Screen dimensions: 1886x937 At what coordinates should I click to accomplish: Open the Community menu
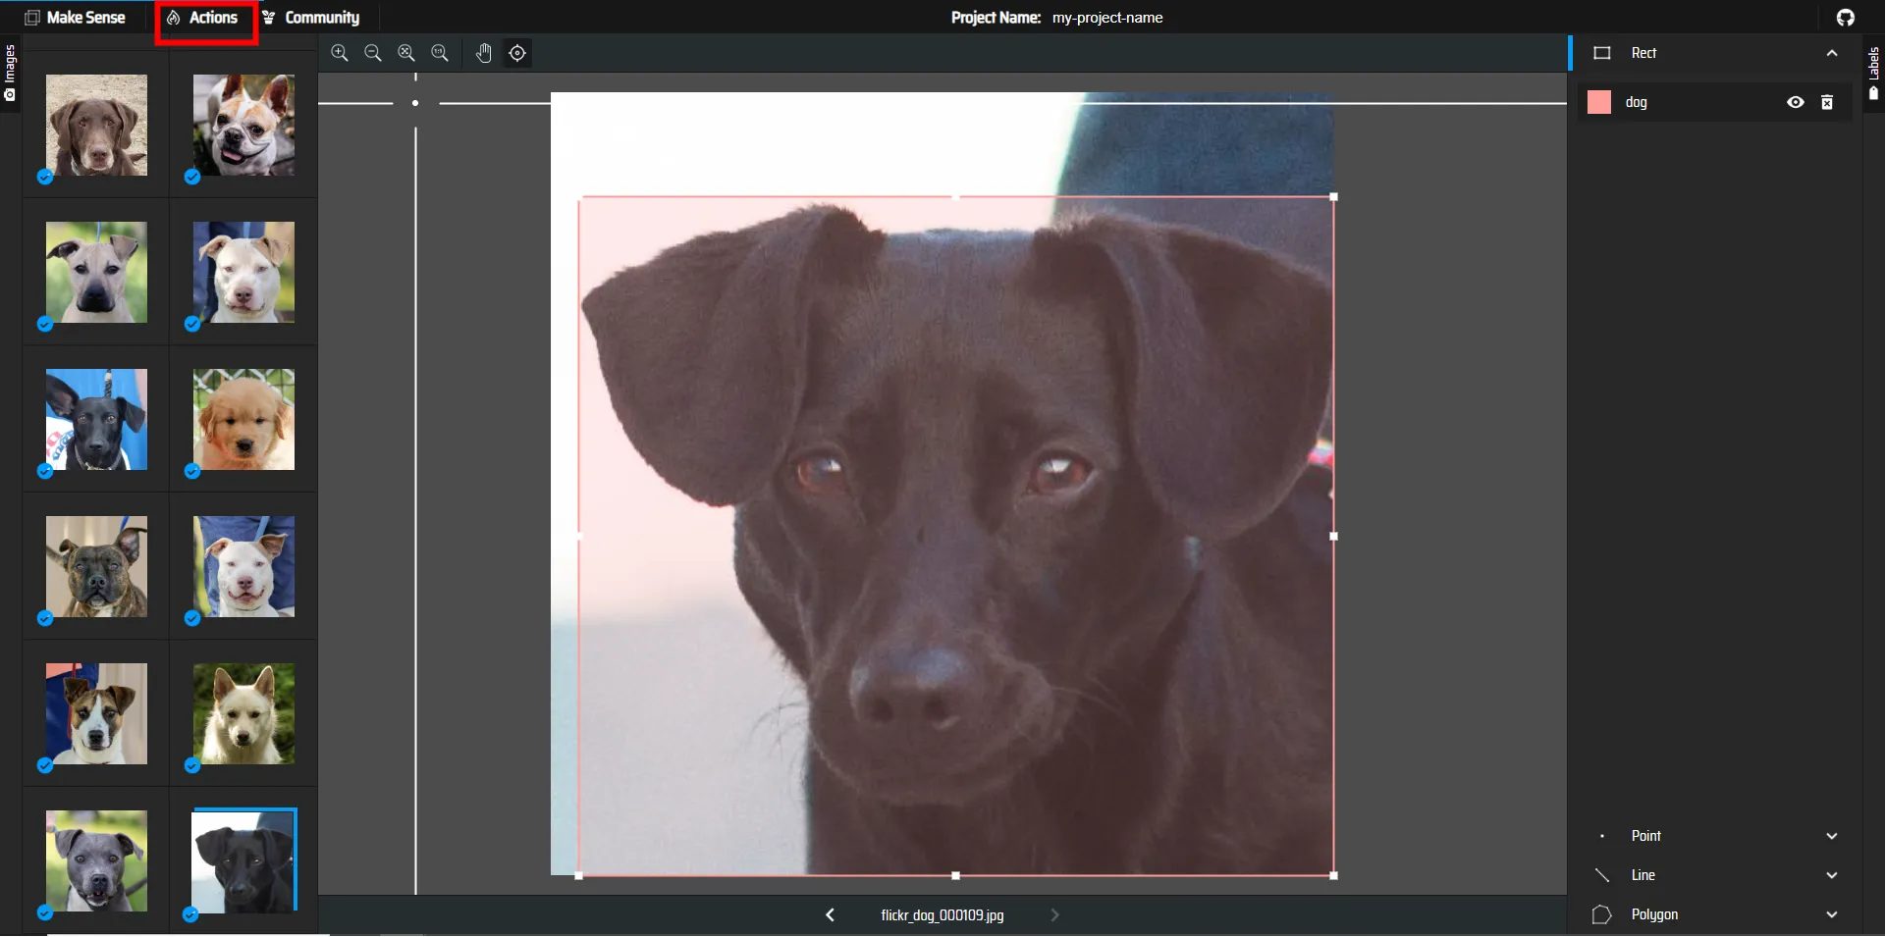coord(311,18)
